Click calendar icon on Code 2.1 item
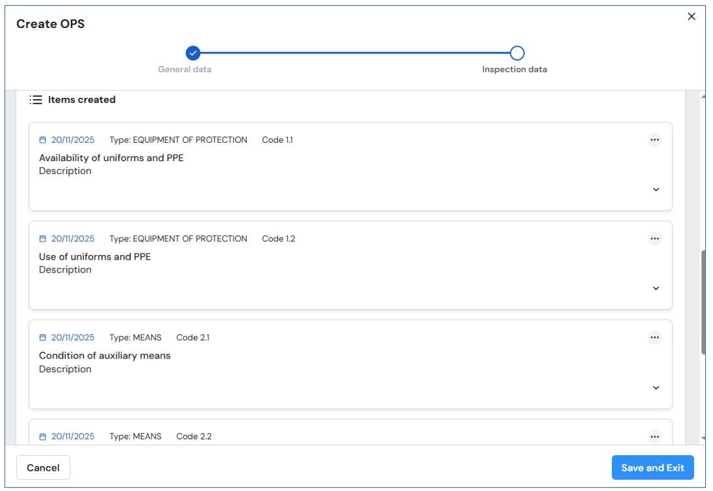 (43, 338)
